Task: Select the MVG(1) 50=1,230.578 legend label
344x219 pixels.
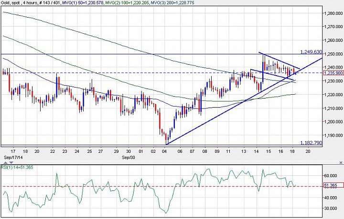Action: (x=83, y=3)
